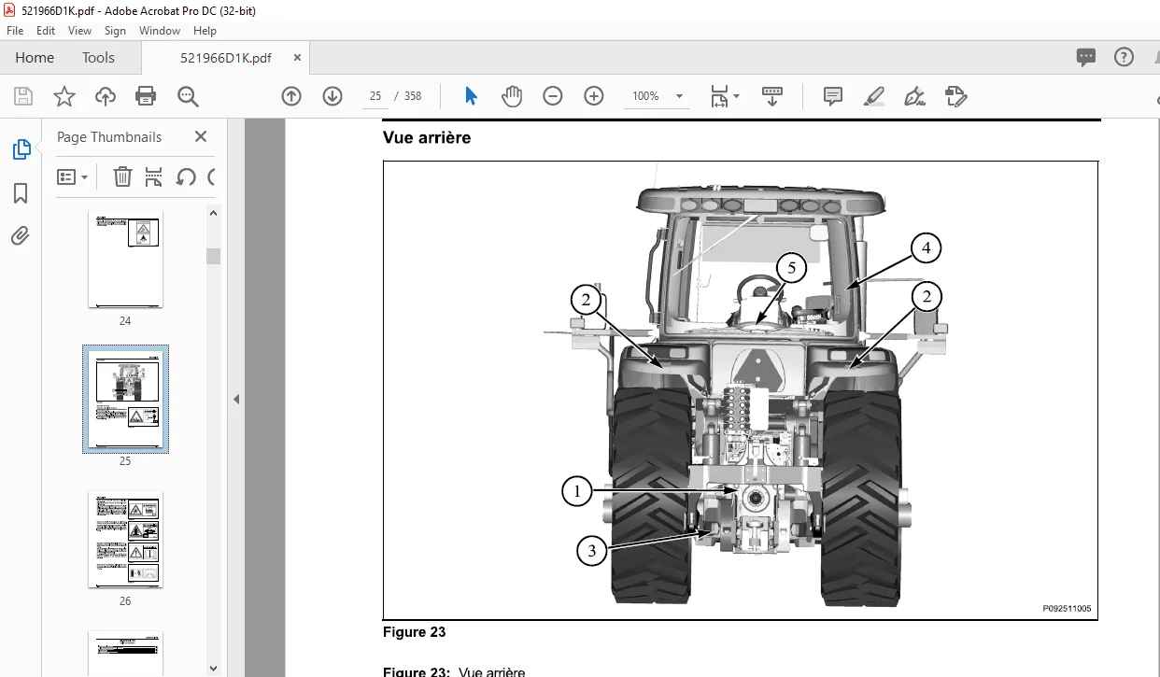The image size is (1160, 677).
Task: Select the highlight text pen tool
Action: click(874, 96)
